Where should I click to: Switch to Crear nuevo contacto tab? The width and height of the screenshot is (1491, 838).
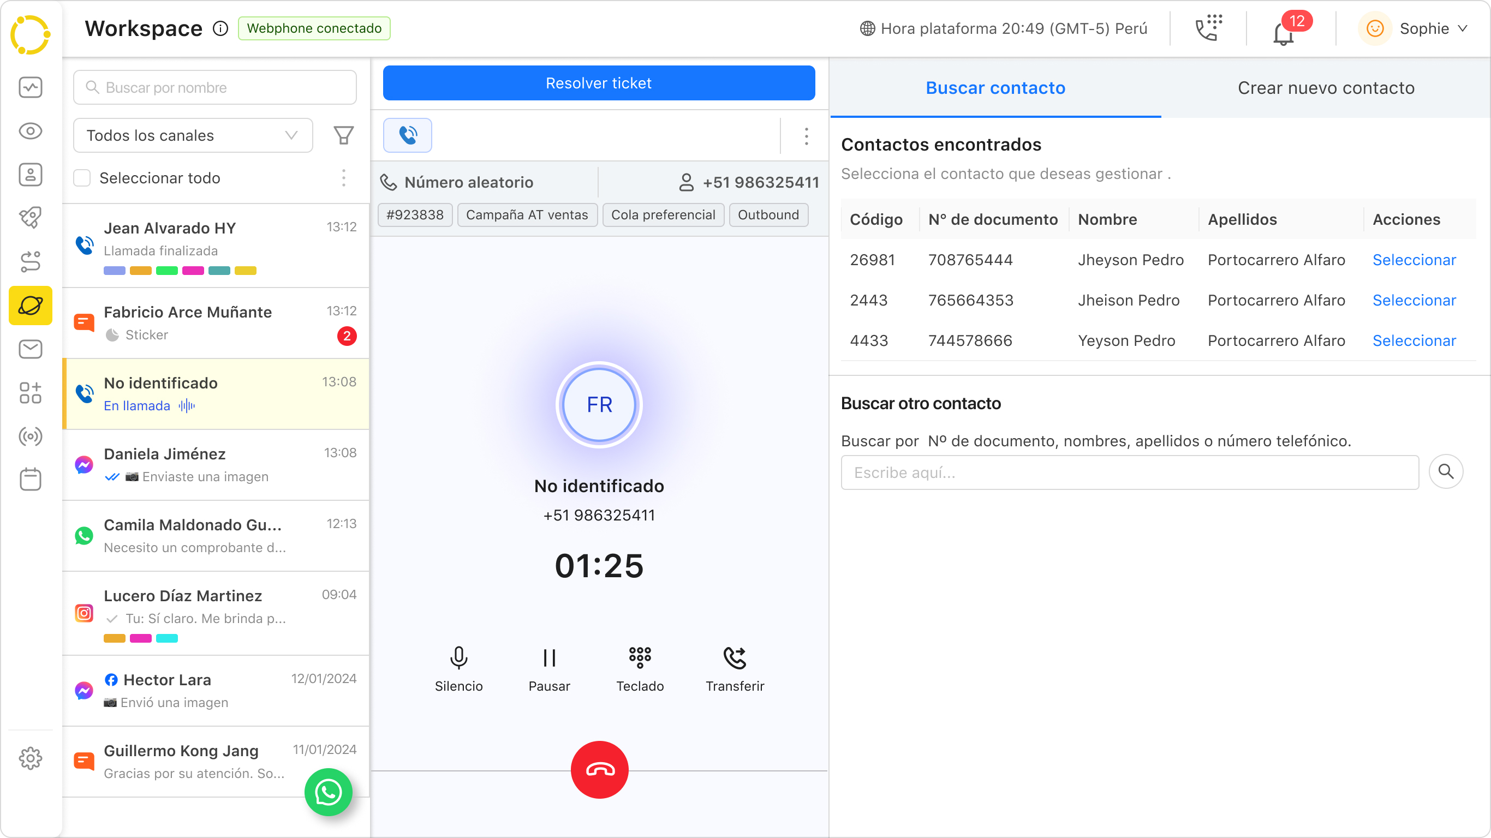(x=1326, y=87)
